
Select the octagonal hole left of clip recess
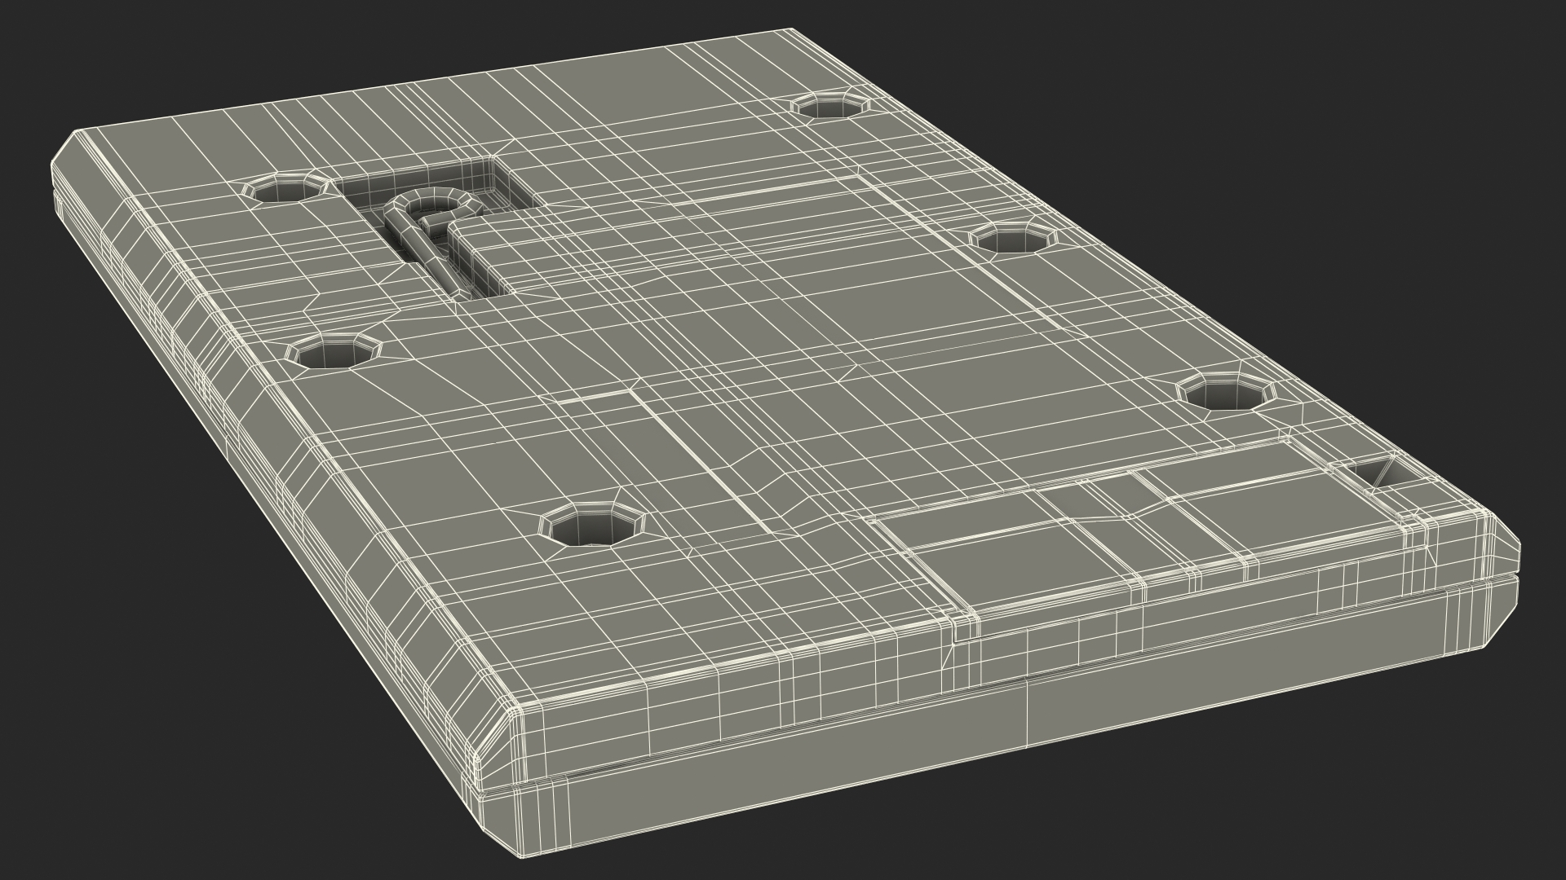pos(285,189)
